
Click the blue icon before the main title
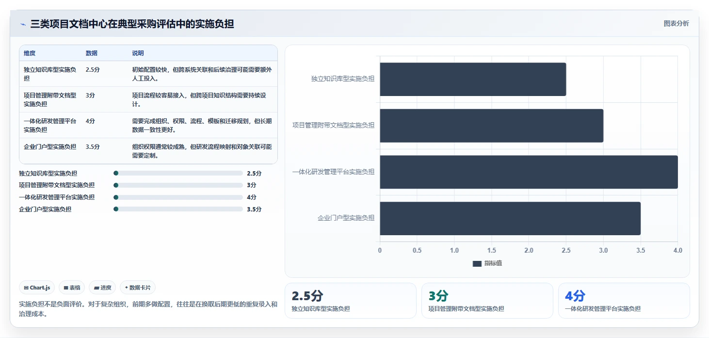click(x=23, y=24)
